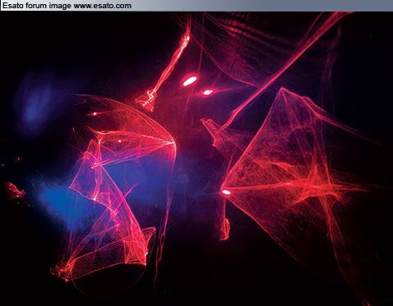
Task: Click the small red dot above left cone
Action: point(95,114)
